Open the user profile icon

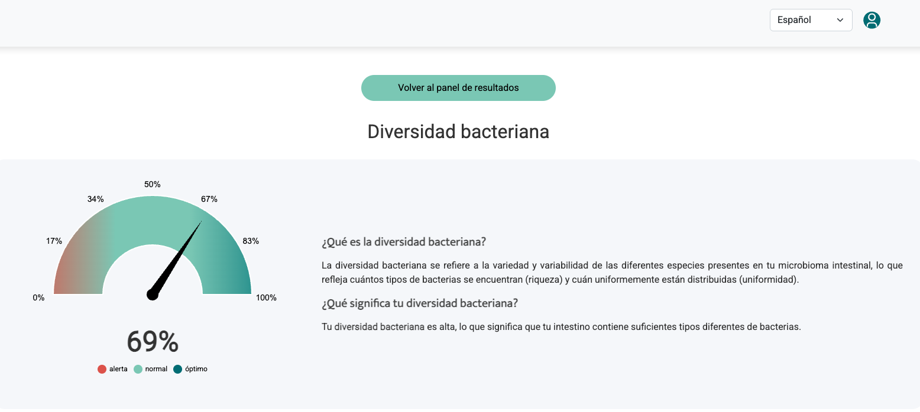click(872, 20)
